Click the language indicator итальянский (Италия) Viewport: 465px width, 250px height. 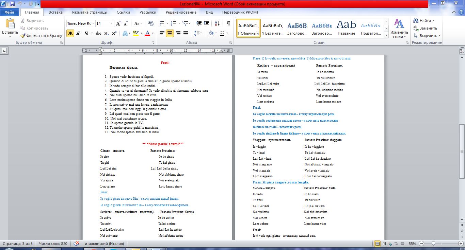point(104,244)
